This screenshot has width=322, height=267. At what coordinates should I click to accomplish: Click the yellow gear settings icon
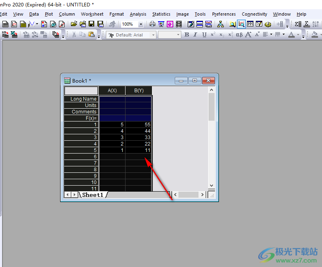pyautogui.click(x=268, y=24)
